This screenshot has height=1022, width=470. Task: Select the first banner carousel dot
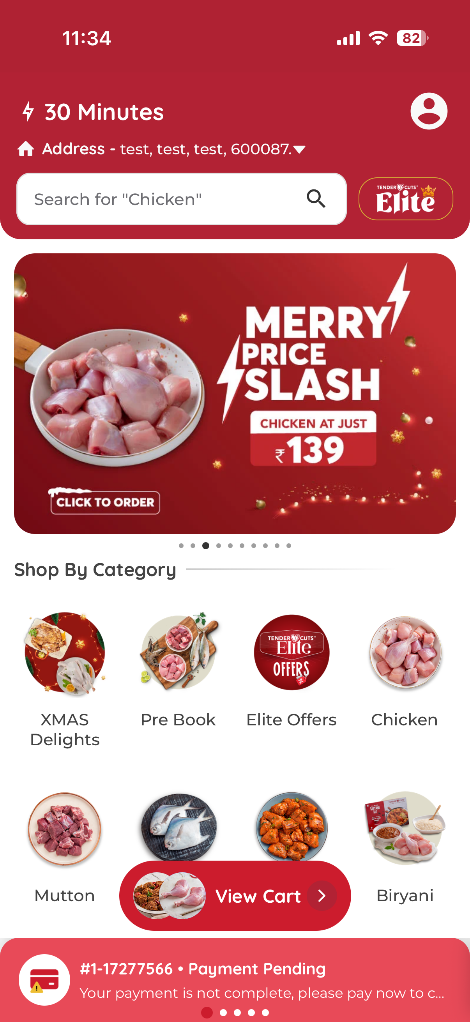coord(181,546)
